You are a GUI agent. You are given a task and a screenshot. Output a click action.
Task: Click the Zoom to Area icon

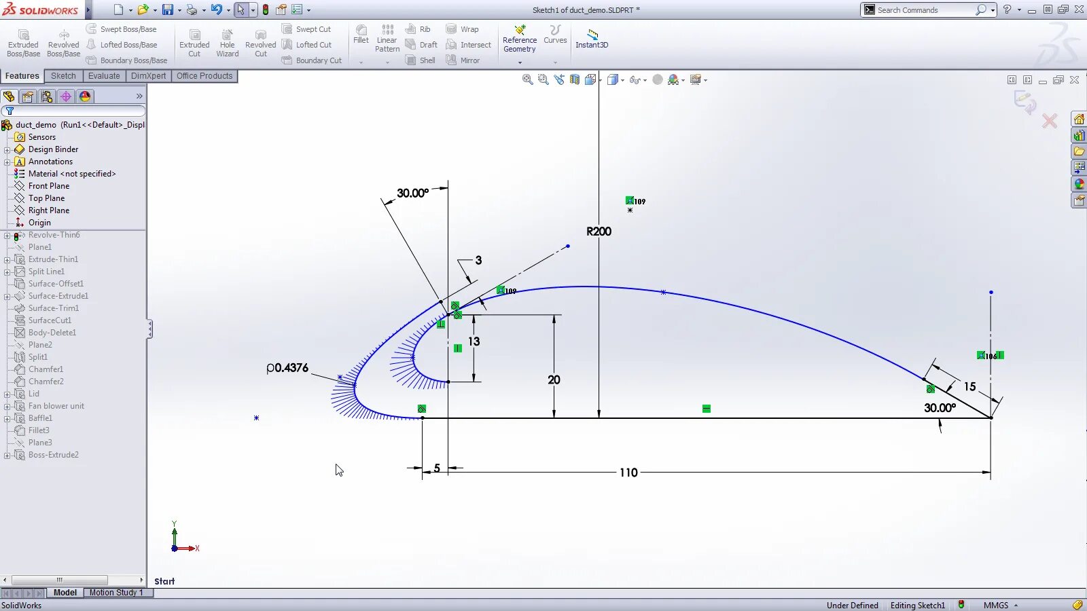(x=543, y=79)
